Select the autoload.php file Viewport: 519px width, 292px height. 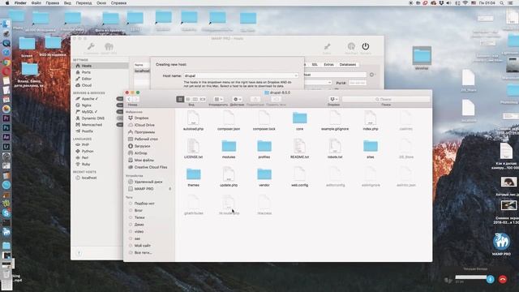193,118
